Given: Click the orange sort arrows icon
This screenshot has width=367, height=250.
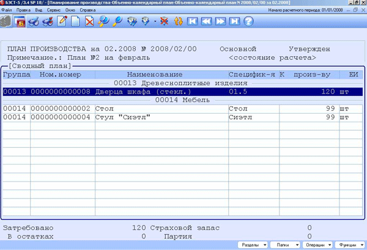Looking at the screenshot, I should click(179, 21).
